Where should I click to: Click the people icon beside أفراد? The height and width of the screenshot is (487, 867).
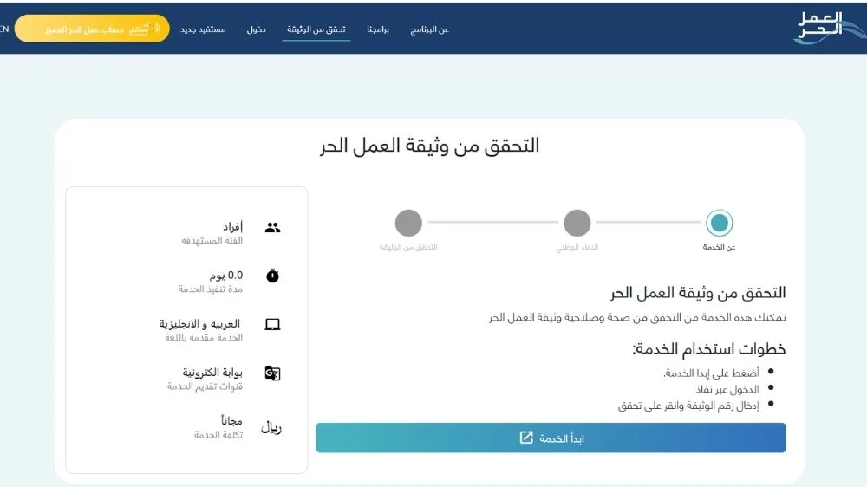pos(272,227)
